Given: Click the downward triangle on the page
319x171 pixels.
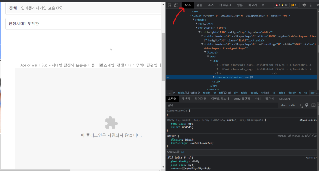Looking at the screenshot, I should (111, 49).
